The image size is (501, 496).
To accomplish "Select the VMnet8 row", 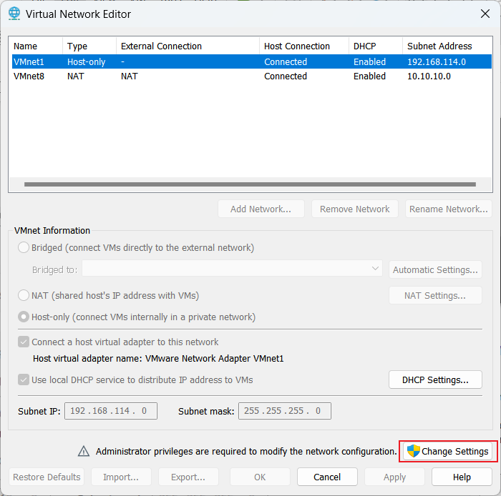I will coord(252,76).
